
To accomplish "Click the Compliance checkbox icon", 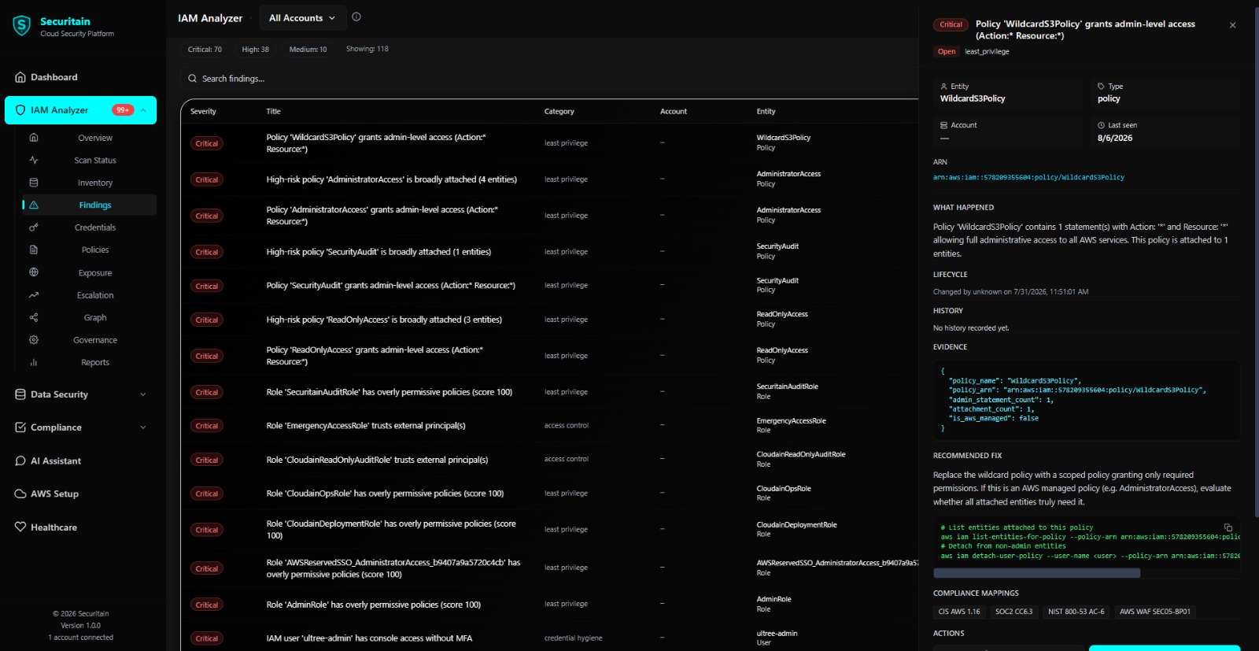I will click(20, 427).
